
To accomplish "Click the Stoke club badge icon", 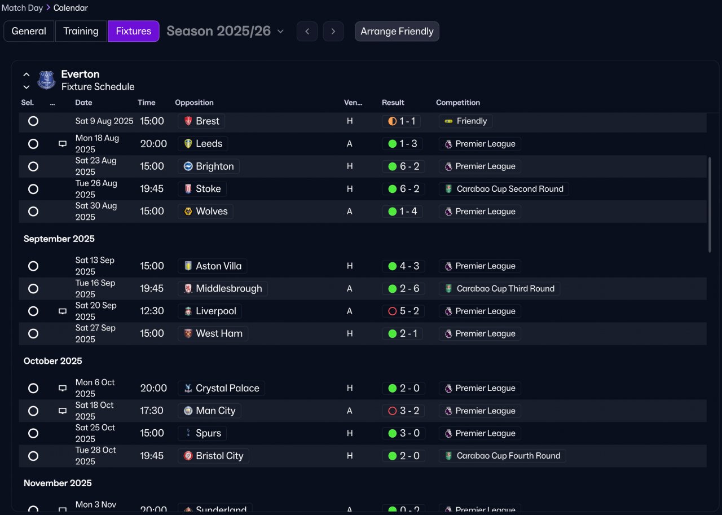I will tap(188, 189).
